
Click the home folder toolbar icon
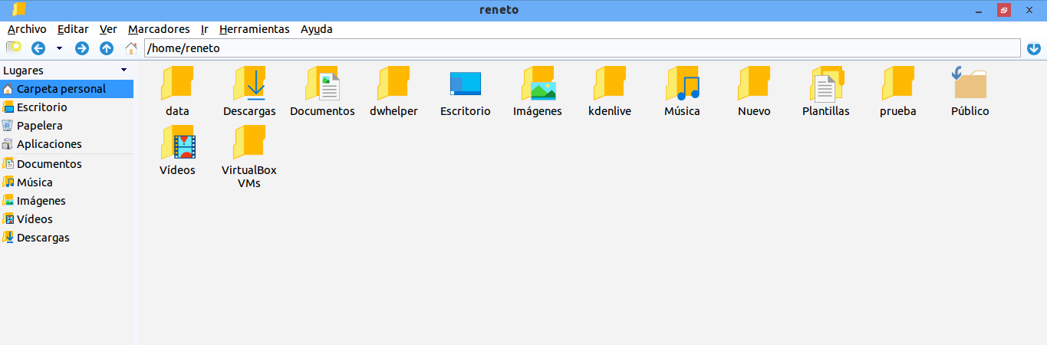131,48
